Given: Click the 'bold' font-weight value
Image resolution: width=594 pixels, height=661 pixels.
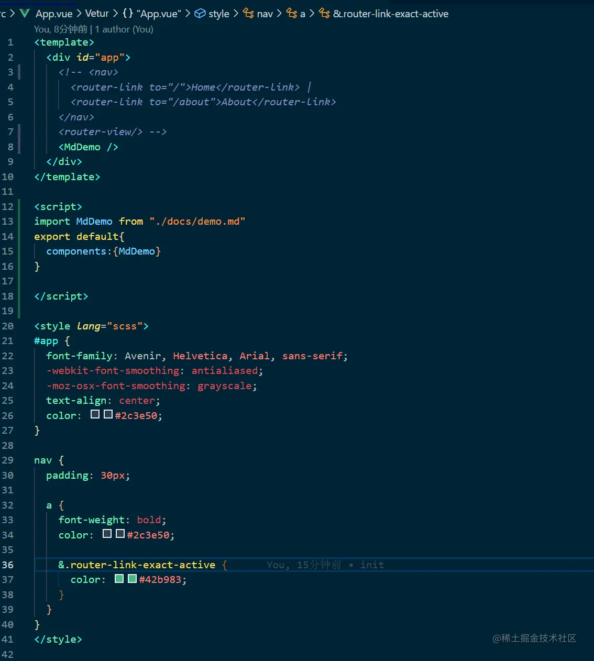Looking at the screenshot, I should [x=149, y=520].
